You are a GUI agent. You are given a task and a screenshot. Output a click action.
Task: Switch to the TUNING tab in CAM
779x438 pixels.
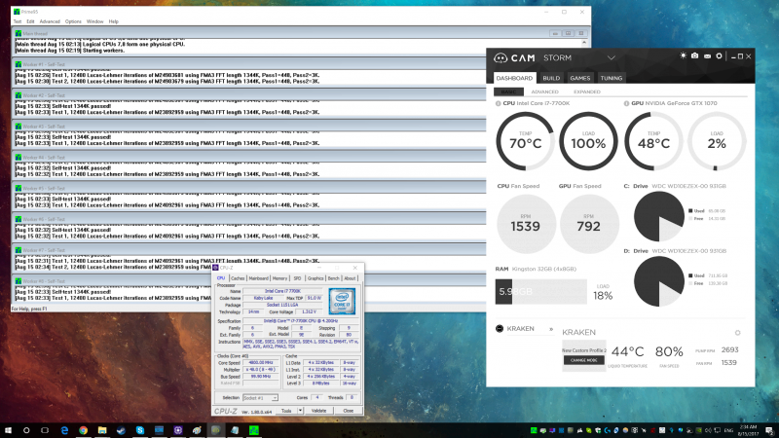[612, 78]
